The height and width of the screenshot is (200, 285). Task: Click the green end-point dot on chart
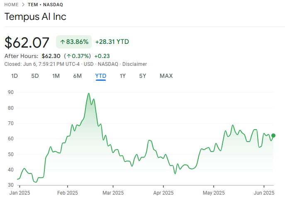(x=273, y=135)
